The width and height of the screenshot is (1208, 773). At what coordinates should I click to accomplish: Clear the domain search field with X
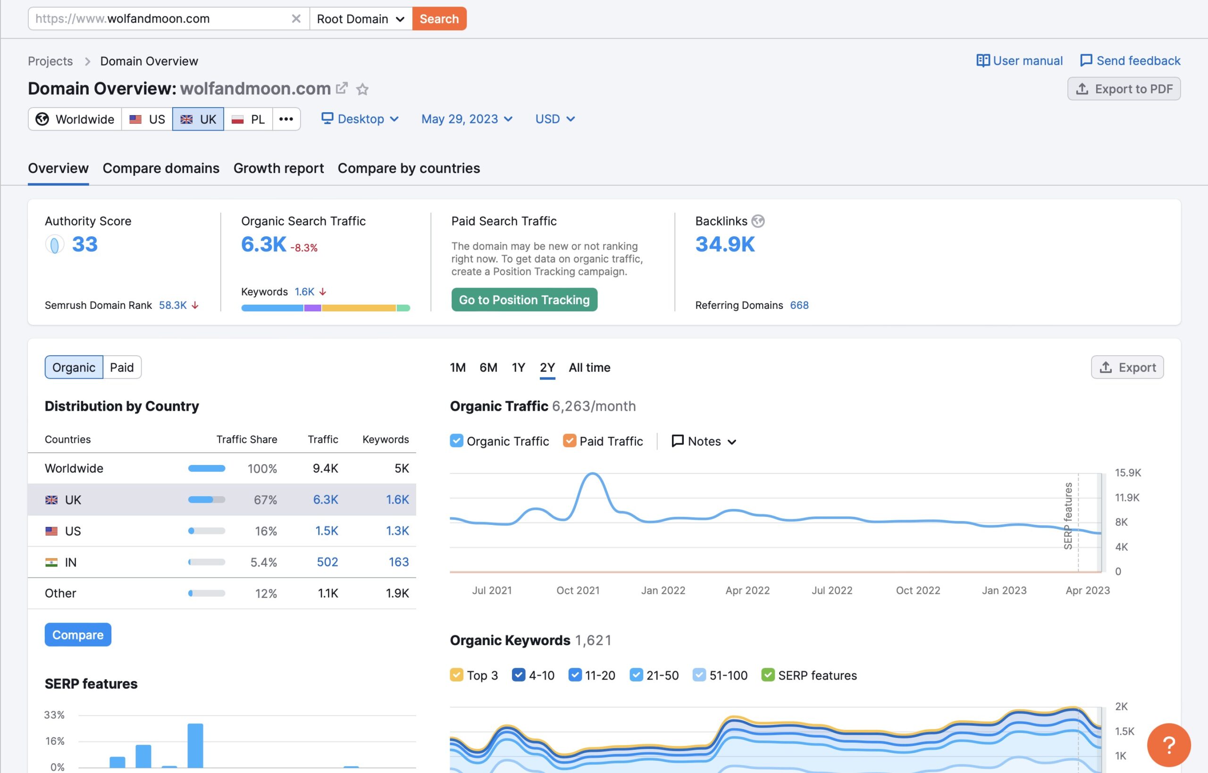click(296, 18)
